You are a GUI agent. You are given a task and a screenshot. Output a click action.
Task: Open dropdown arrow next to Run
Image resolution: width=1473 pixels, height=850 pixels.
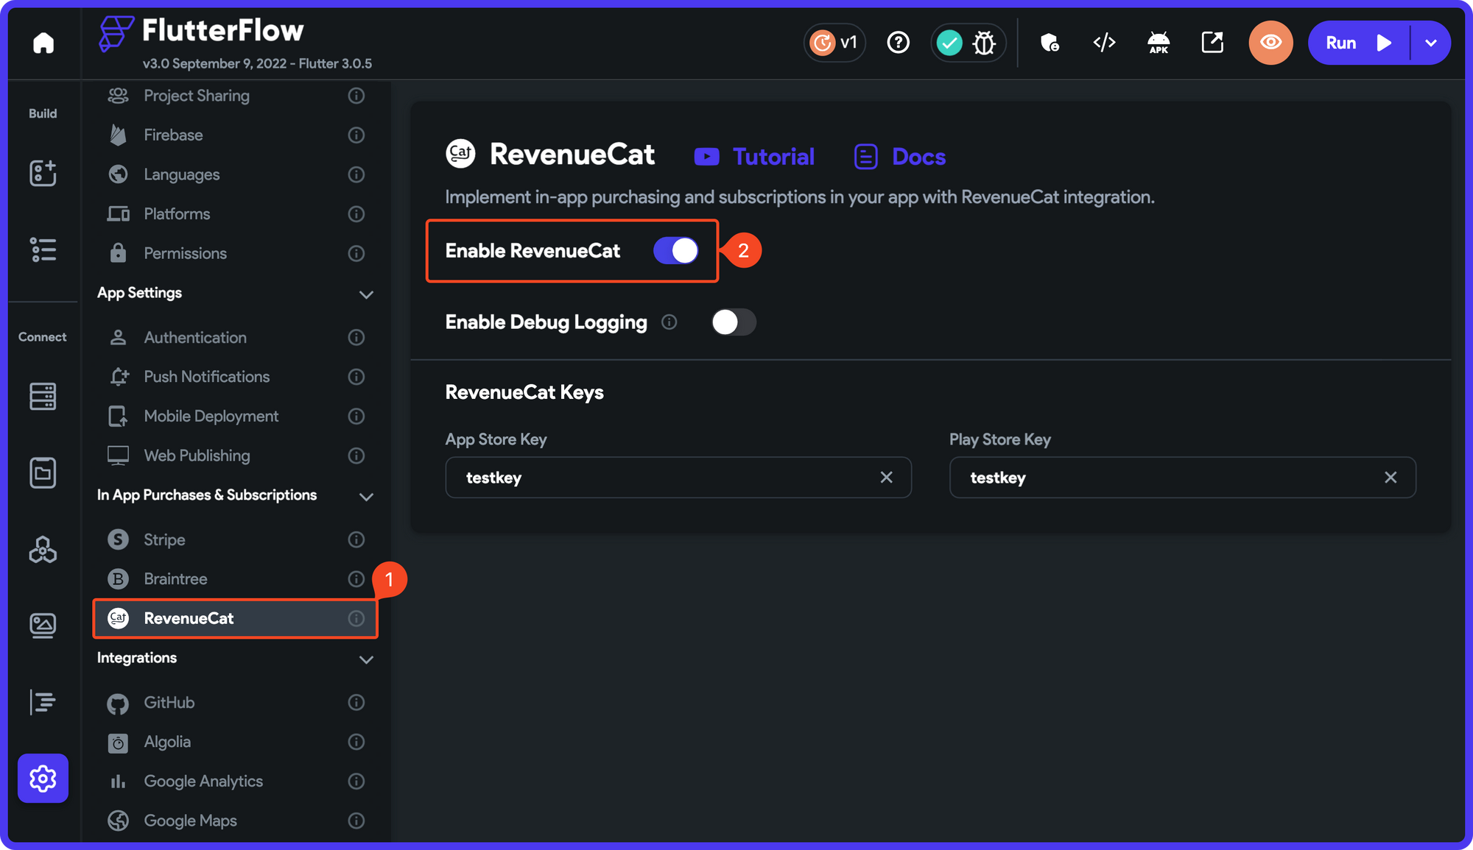click(x=1430, y=43)
